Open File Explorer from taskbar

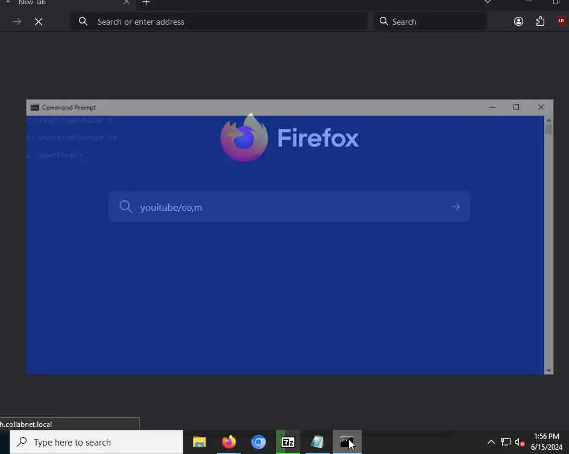[x=200, y=443]
